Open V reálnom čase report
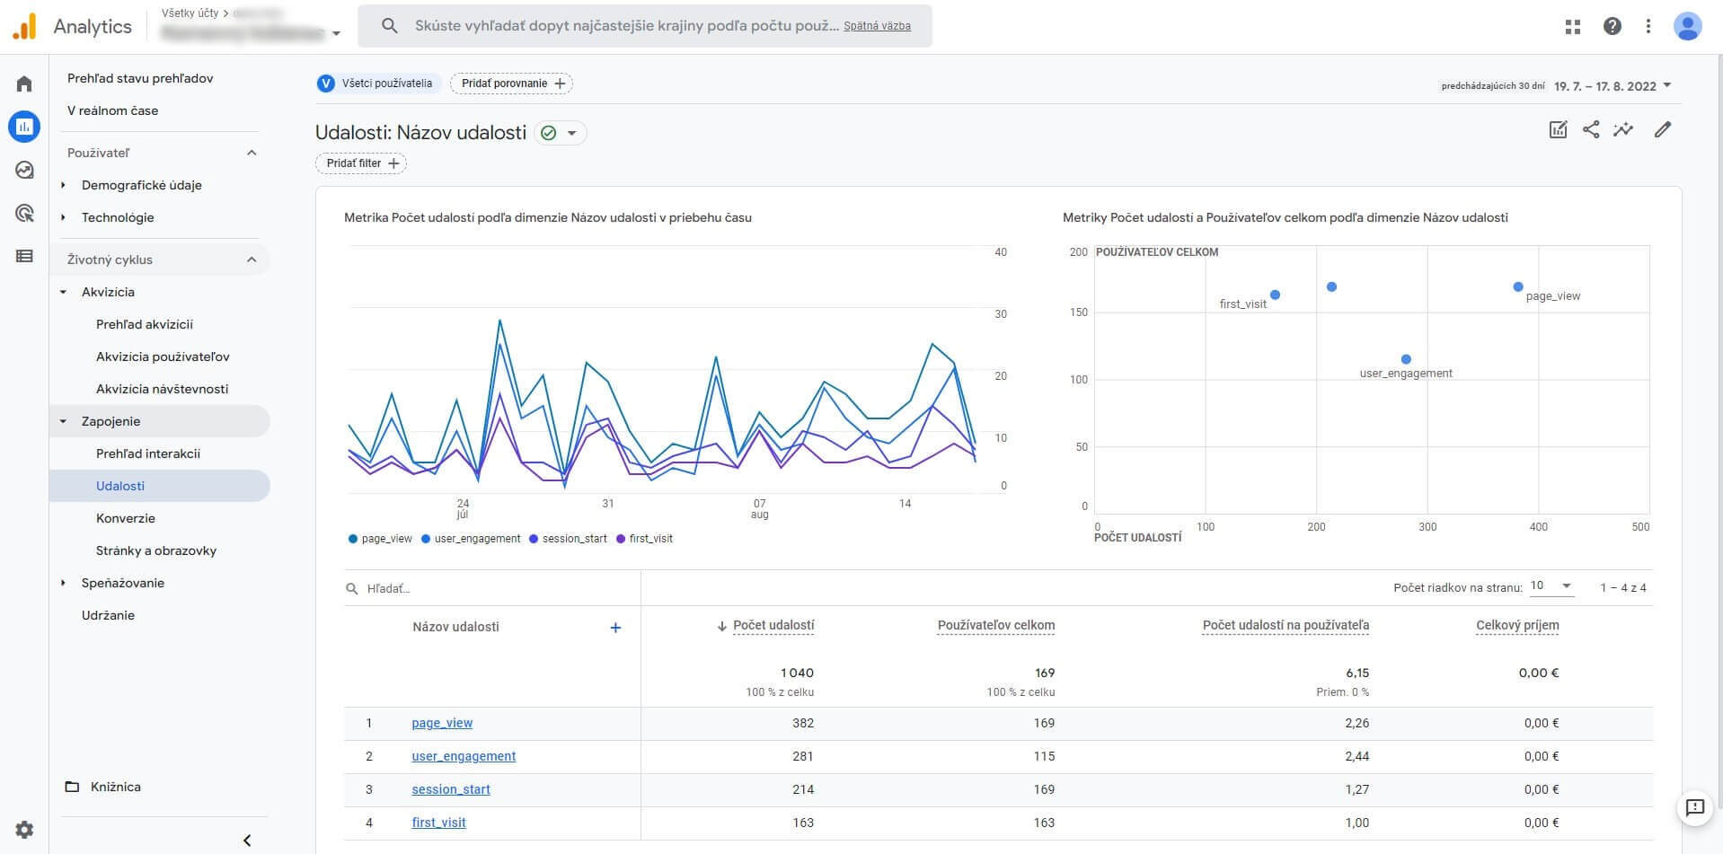1723x854 pixels. click(112, 110)
